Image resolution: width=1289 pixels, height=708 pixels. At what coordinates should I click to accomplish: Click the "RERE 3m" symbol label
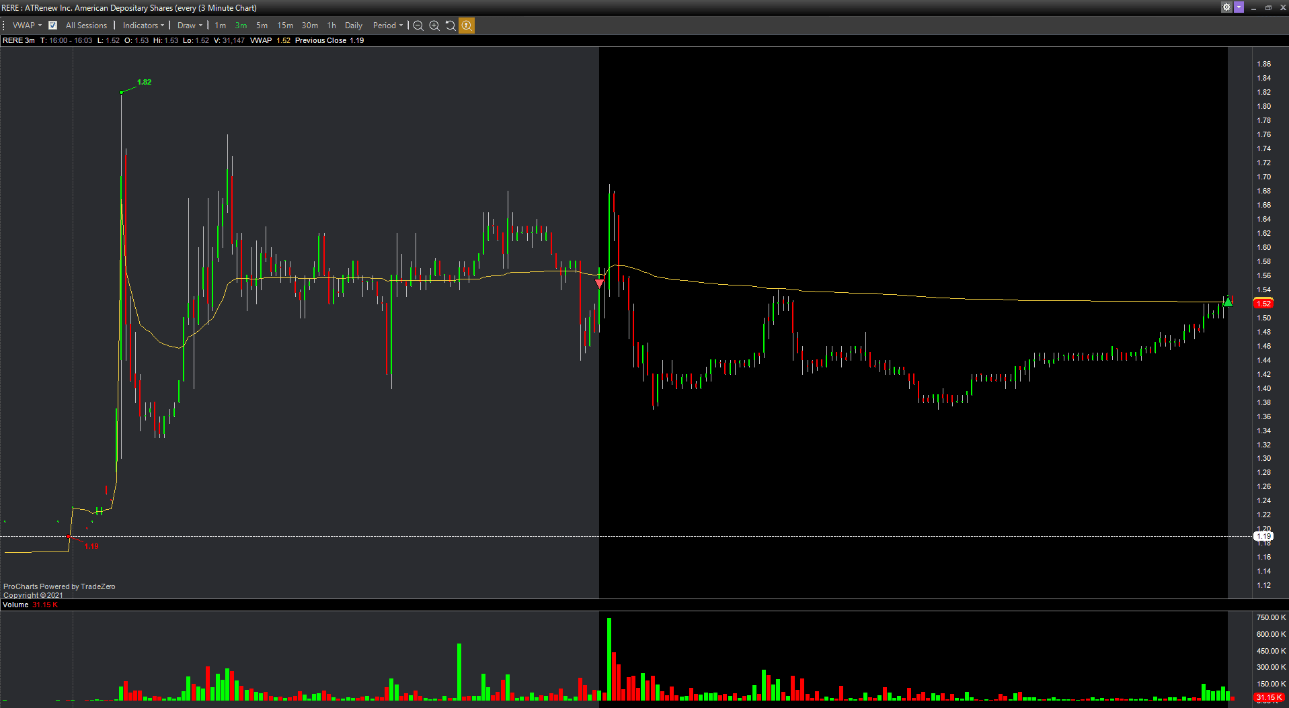click(19, 40)
